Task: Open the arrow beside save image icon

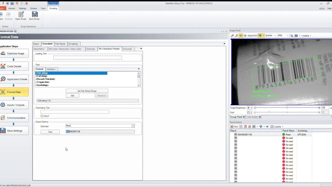Action: coord(300,36)
